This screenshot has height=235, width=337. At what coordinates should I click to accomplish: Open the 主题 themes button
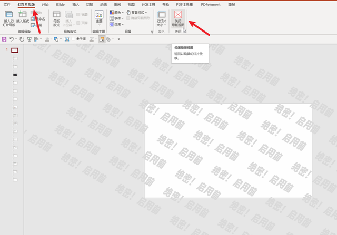[99, 18]
